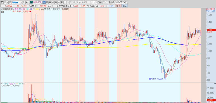Click the stock code input field

16,2
